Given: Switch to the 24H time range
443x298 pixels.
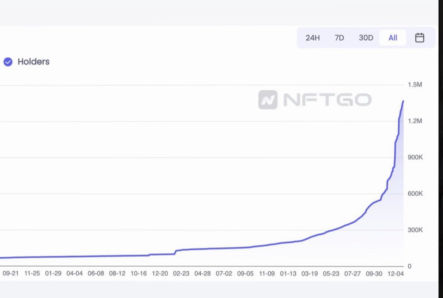Looking at the screenshot, I should pos(313,38).
